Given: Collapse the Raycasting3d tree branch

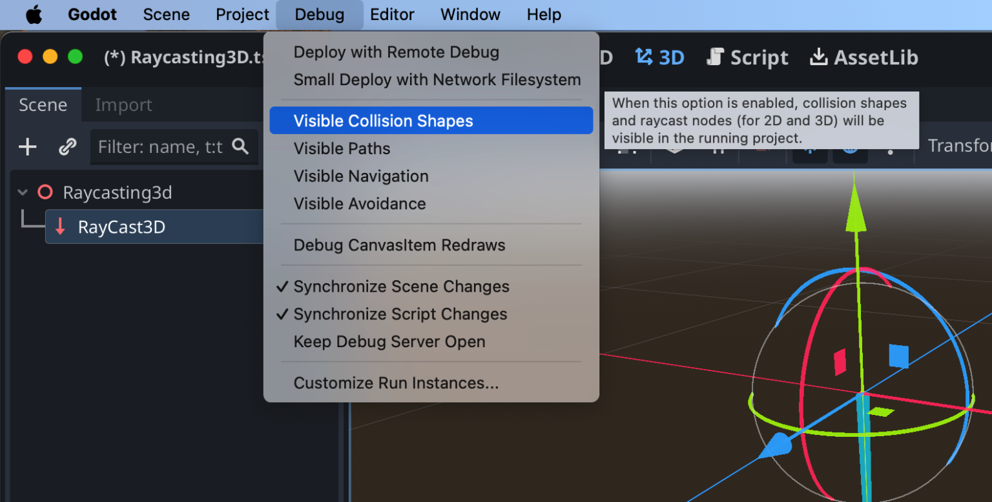Looking at the screenshot, I should pos(22,192).
